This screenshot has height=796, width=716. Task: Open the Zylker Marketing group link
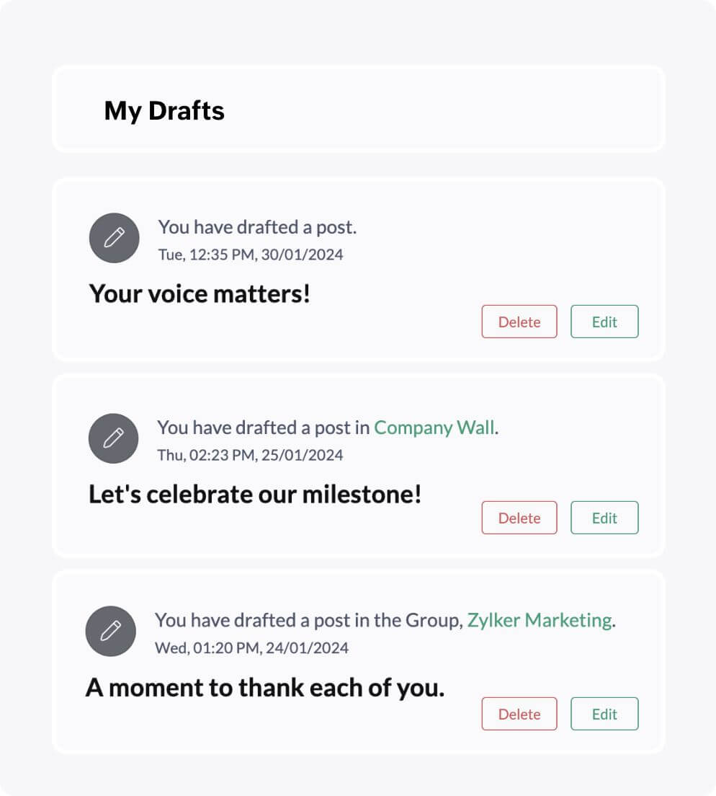(x=539, y=620)
